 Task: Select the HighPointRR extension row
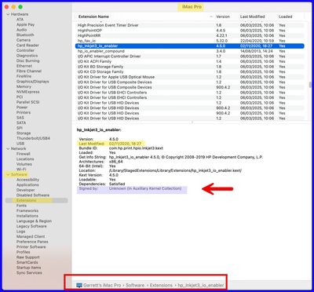point(190,35)
